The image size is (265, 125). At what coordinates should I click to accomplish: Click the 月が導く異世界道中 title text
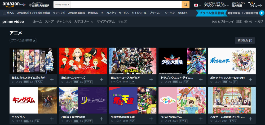point(73,117)
